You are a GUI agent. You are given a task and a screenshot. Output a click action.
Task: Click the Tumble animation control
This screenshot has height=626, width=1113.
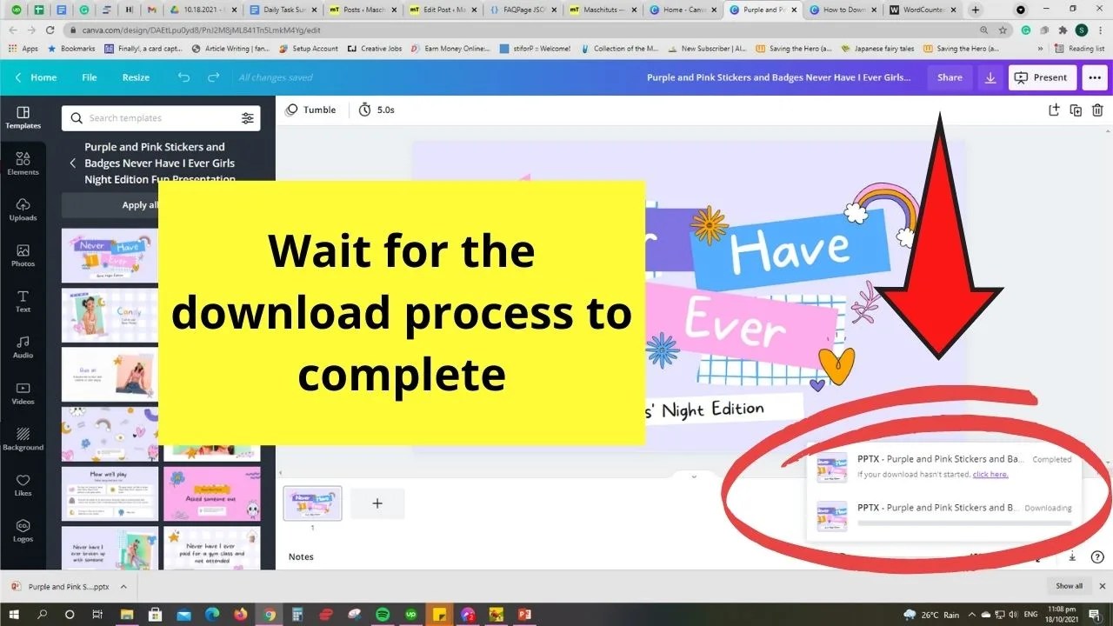310,110
